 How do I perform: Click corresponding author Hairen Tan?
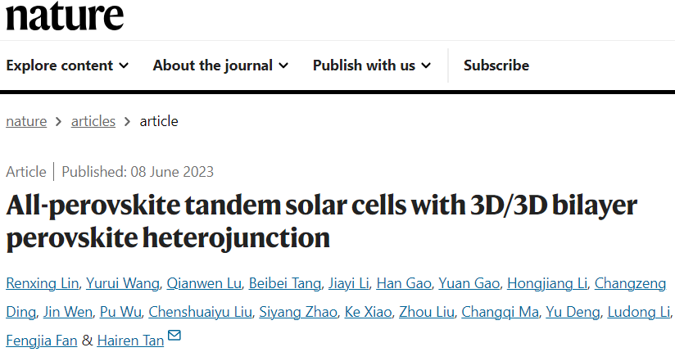pyautogui.click(x=130, y=341)
